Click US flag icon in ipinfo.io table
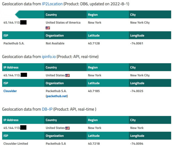Viewport: 175px width, 151px height. (x=67, y=75)
